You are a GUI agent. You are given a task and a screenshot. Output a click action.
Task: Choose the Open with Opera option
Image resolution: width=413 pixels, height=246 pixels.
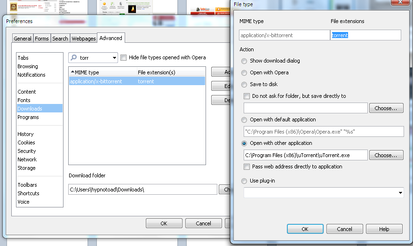[x=244, y=73]
